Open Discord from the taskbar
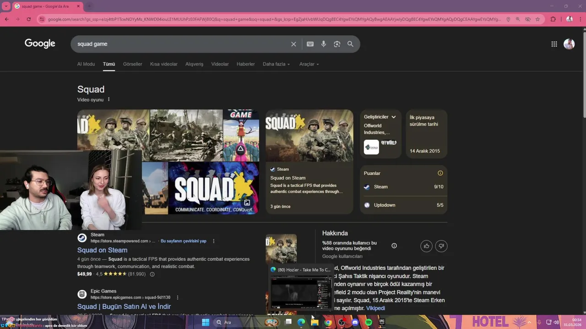The image size is (586, 329). pyautogui.click(x=355, y=323)
